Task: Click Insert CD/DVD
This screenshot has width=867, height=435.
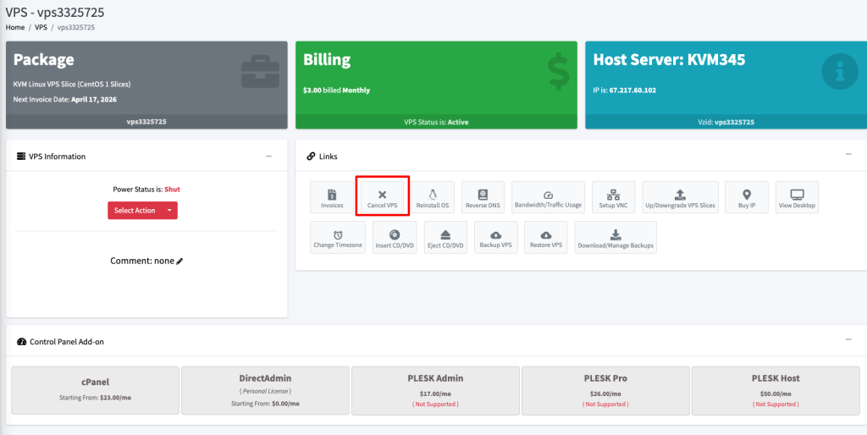Action: click(395, 237)
